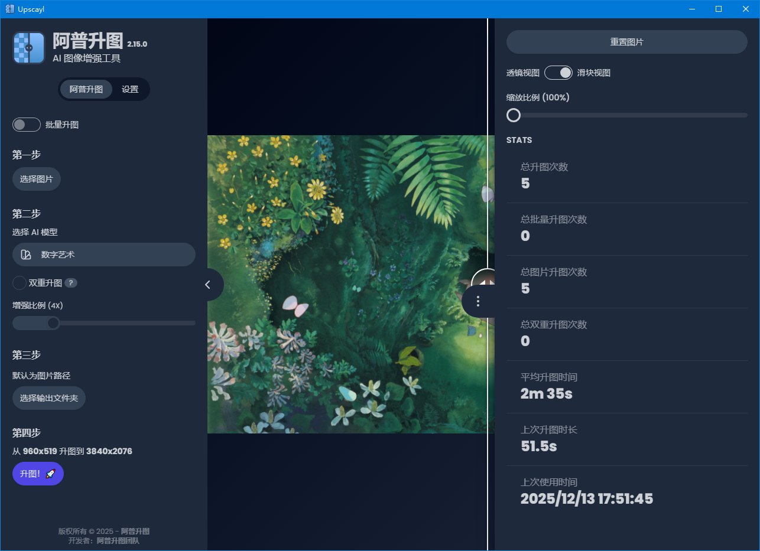760x551 pixels.
Task: Click the 默认为图片路径 text
Action: 41,376
